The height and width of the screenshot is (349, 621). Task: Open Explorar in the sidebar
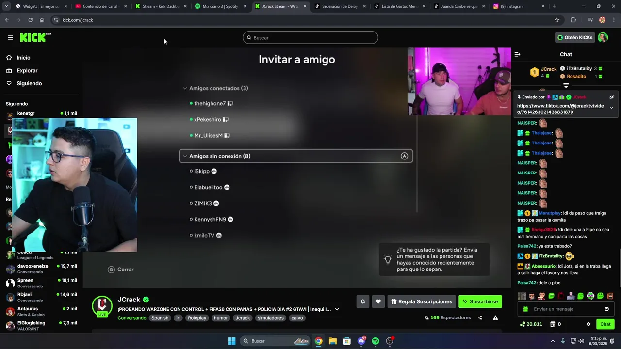[27, 71]
